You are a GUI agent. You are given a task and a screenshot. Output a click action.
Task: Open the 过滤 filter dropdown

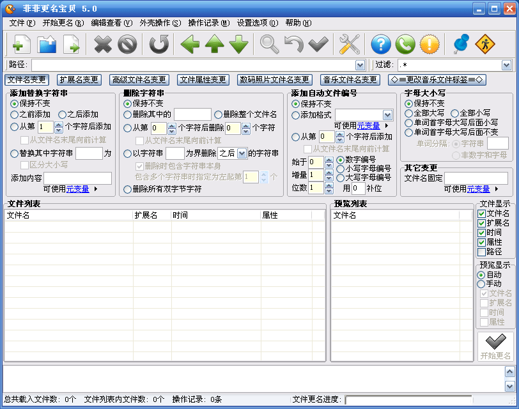click(x=506, y=65)
